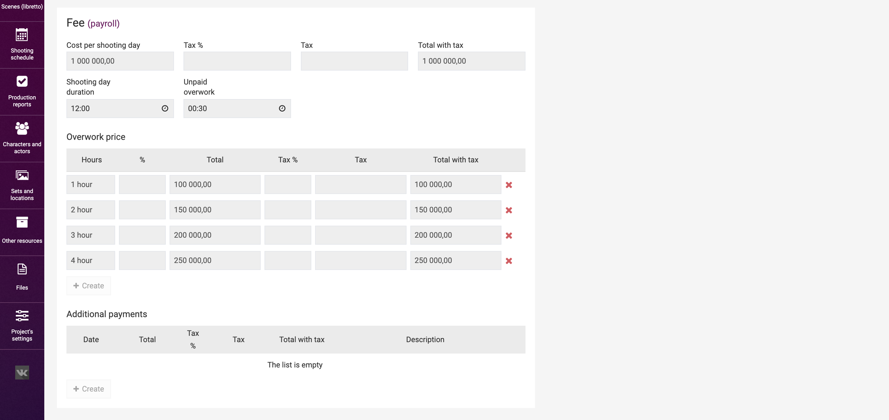This screenshot has width=889, height=420.
Task: Create a new overwork price row
Action: (89, 285)
